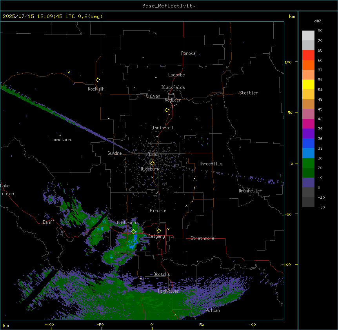
Task: Click the Blackfalds label
Action: (173, 87)
